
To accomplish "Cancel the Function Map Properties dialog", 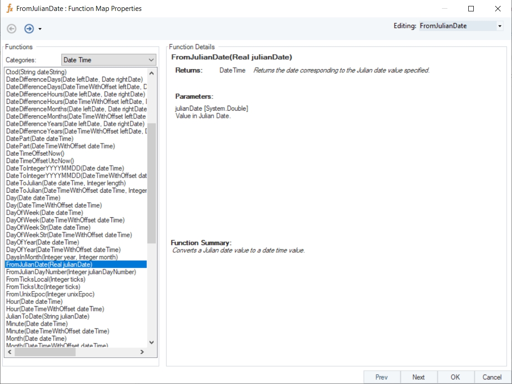I will point(492,377).
